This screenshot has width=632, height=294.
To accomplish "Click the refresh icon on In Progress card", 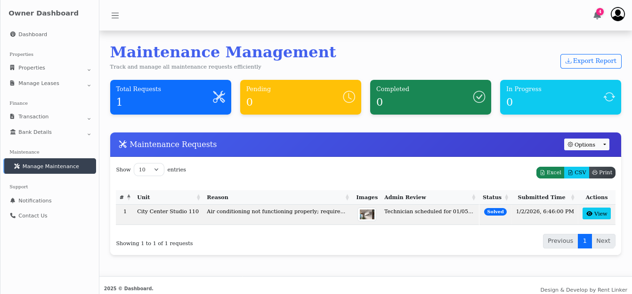I will pyautogui.click(x=609, y=97).
